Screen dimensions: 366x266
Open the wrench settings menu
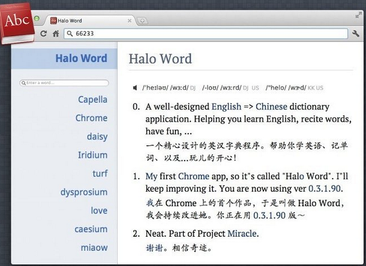click(356, 34)
